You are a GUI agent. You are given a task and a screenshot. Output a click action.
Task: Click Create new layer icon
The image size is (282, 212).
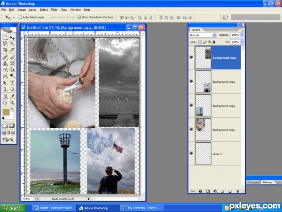click(230, 191)
